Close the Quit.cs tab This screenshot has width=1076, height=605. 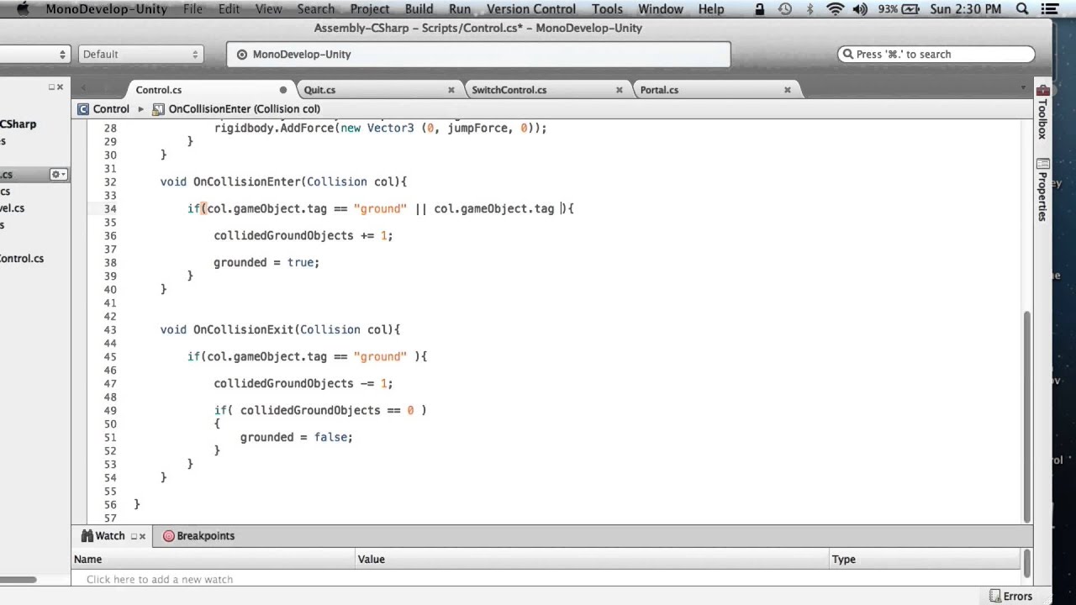tap(451, 90)
